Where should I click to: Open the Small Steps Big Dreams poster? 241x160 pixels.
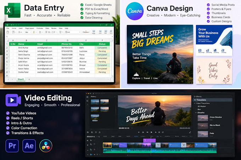(x=160, y=54)
